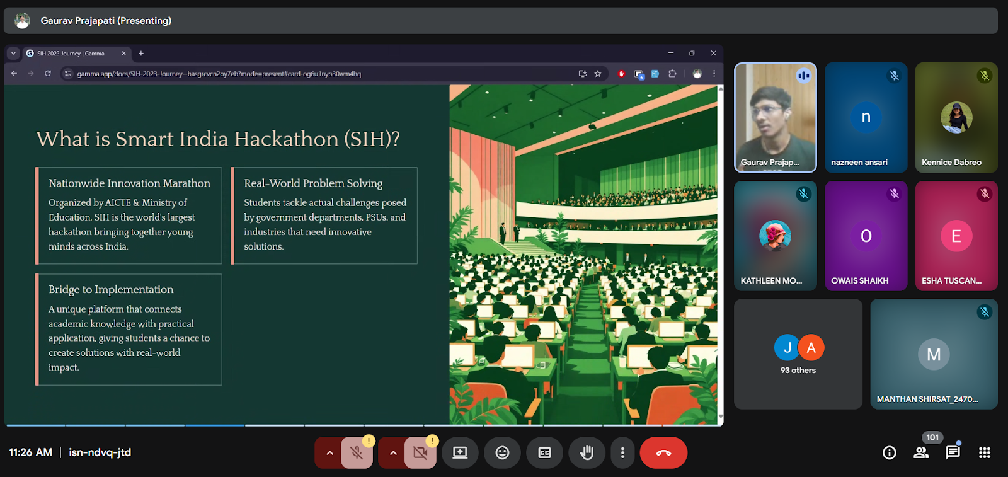Click the Owais Shaikh participant tile

pyautogui.click(x=866, y=236)
